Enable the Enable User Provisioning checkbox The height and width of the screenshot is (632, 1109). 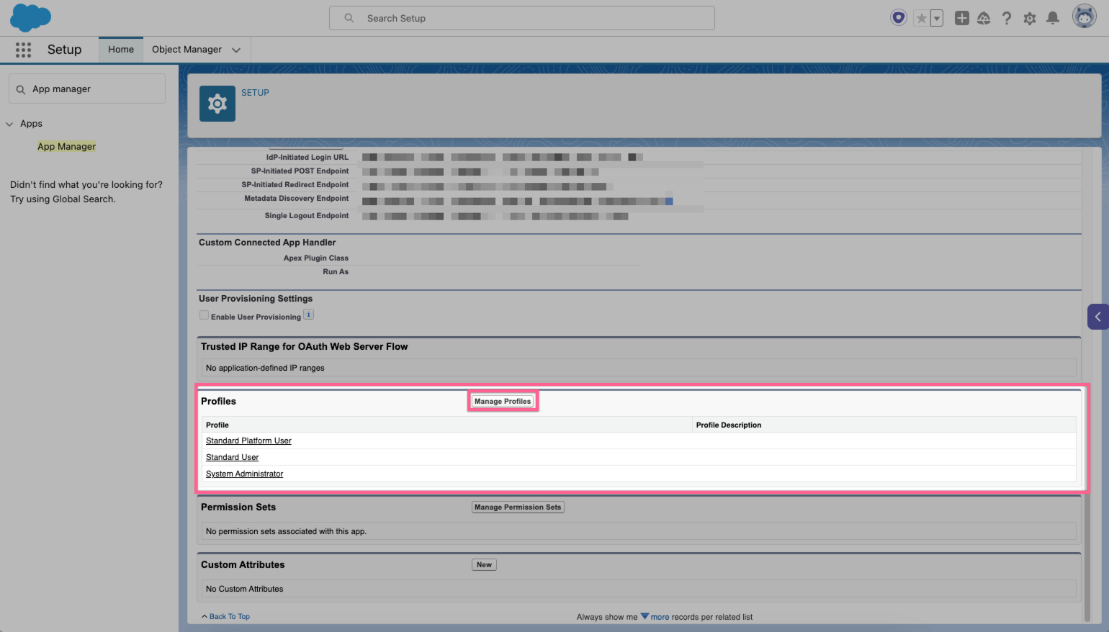pyautogui.click(x=204, y=315)
